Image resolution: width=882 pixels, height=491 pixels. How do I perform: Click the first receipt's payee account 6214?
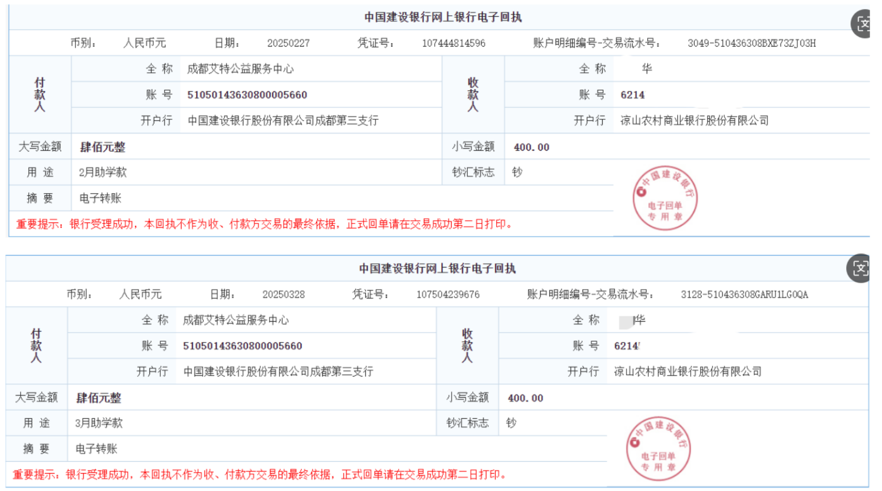(633, 95)
